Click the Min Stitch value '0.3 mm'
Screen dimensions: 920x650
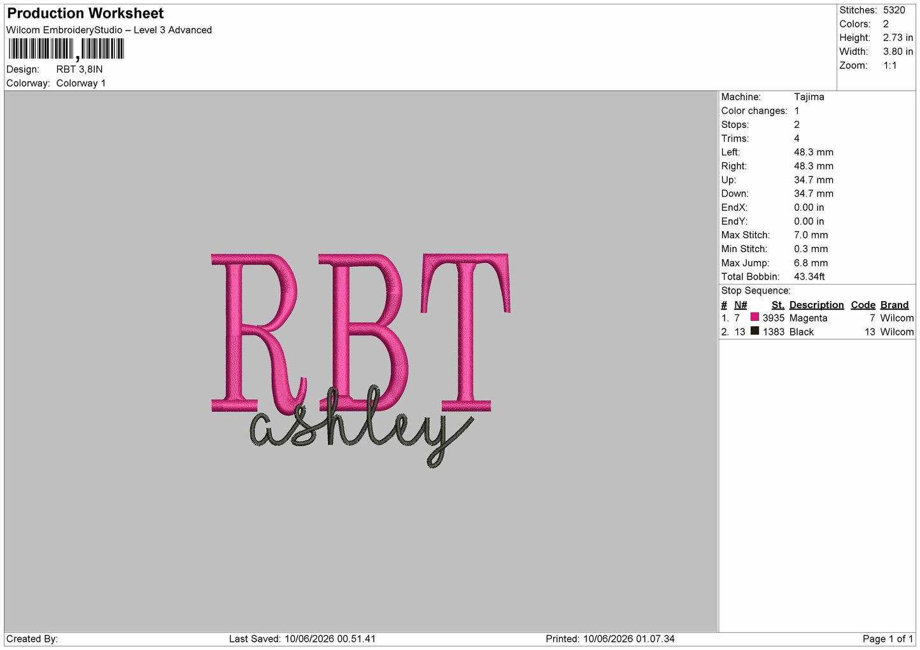pos(810,249)
